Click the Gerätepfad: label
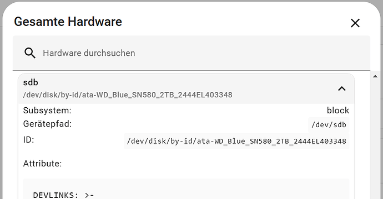 point(47,124)
